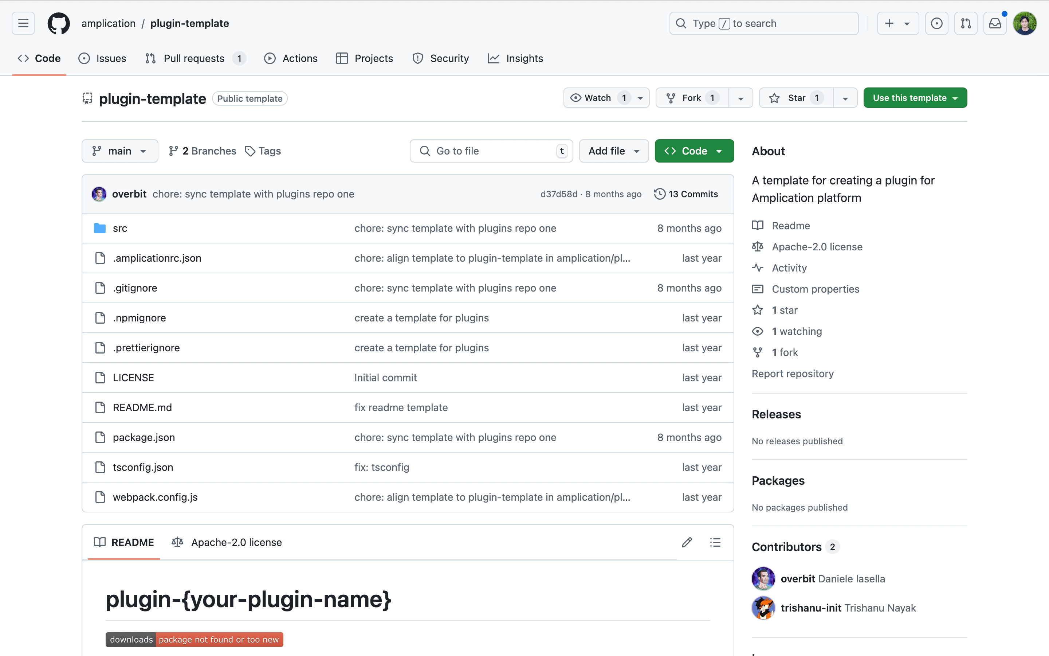Click the Projects table icon
1049x656 pixels.
pyautogui.click(x=342, y=58)
